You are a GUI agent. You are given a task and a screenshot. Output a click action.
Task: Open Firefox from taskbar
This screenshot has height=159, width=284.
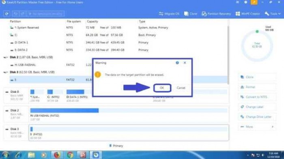click(x=57, y=155)
